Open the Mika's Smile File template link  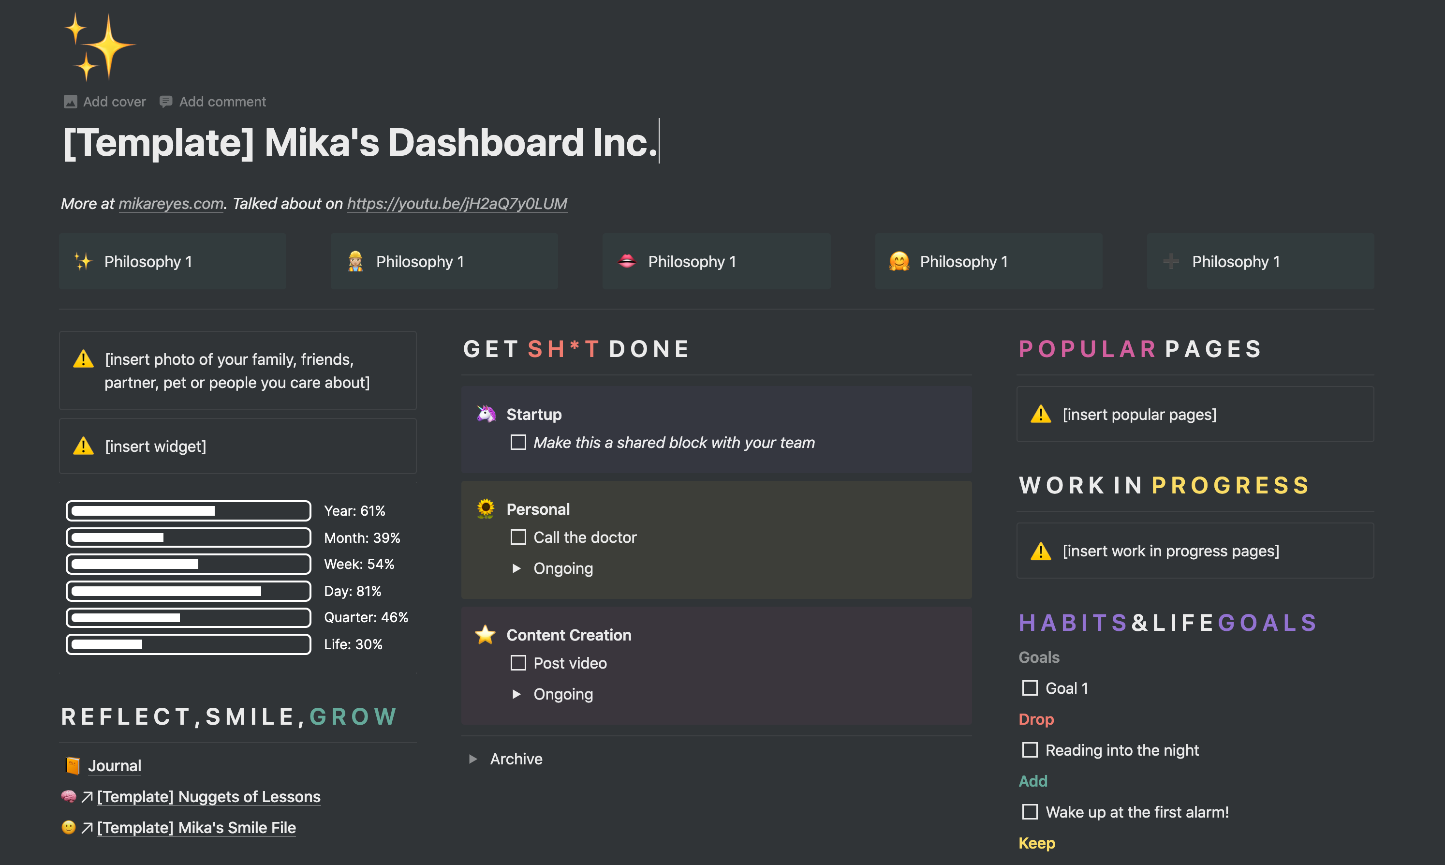(196, 827)
